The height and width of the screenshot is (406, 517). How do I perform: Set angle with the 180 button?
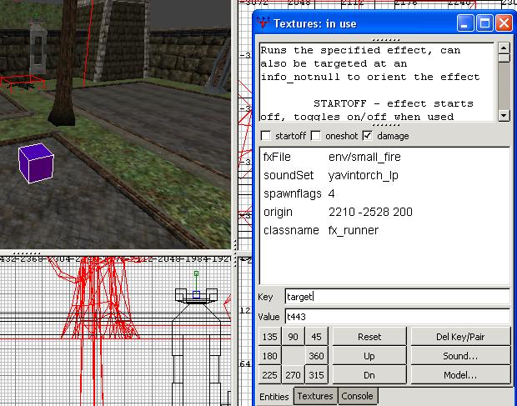coord(269,356)
